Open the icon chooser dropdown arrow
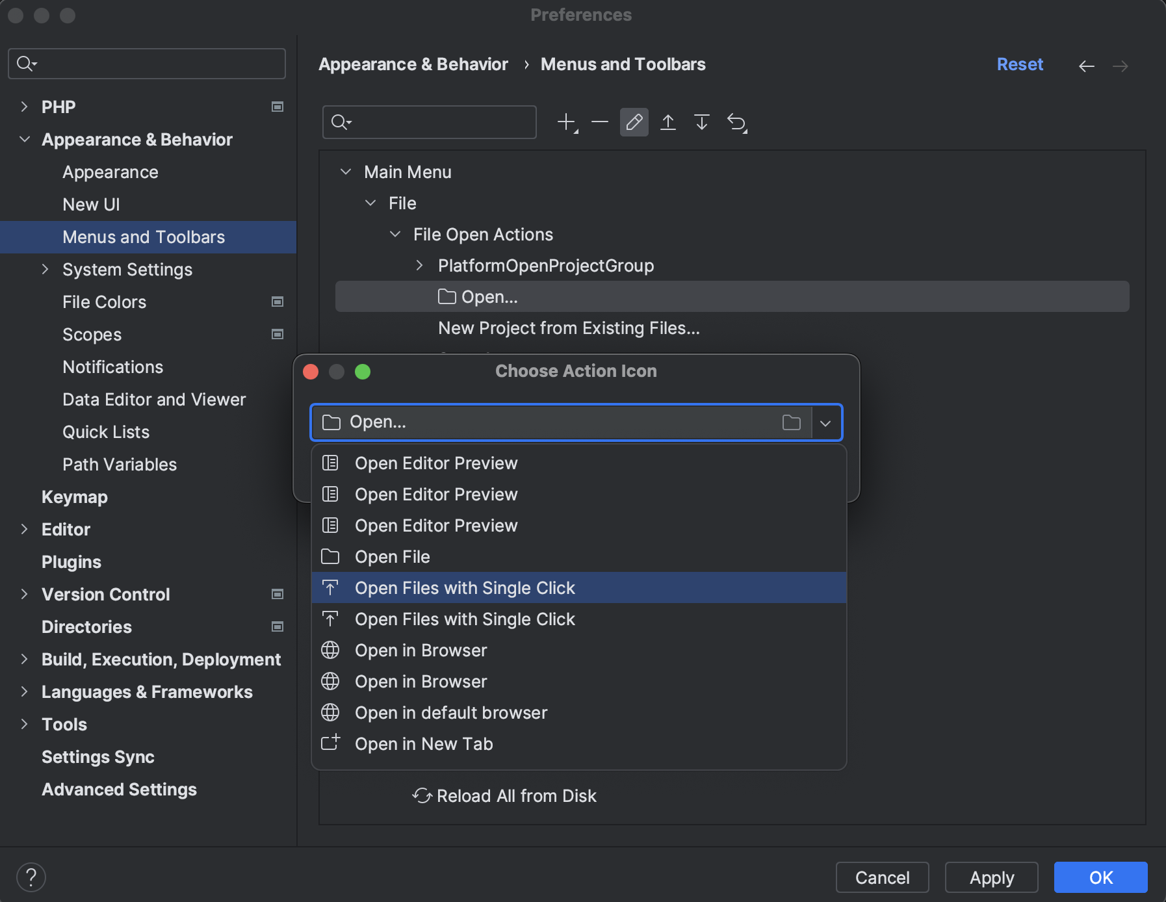The image size is (1166, 902). (x=825, y=422)
